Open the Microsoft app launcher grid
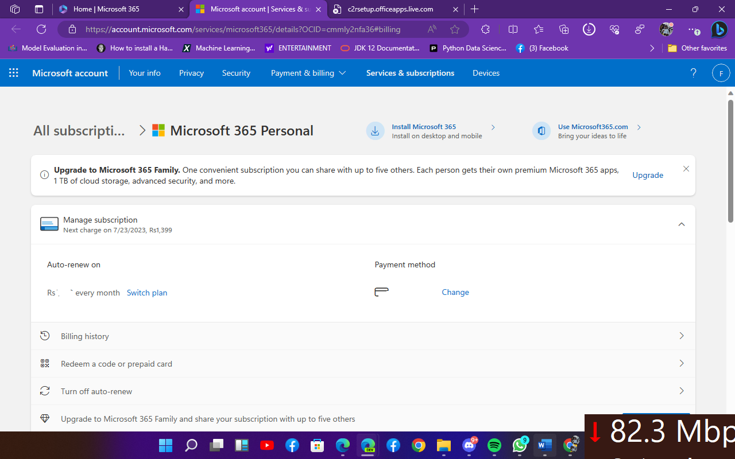The image size is (735, 459). 14,73
